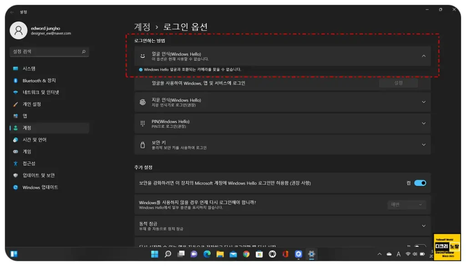The image size is (466, 266).
Task: Expand the 보안 키 section
Action: pos(424,145)
